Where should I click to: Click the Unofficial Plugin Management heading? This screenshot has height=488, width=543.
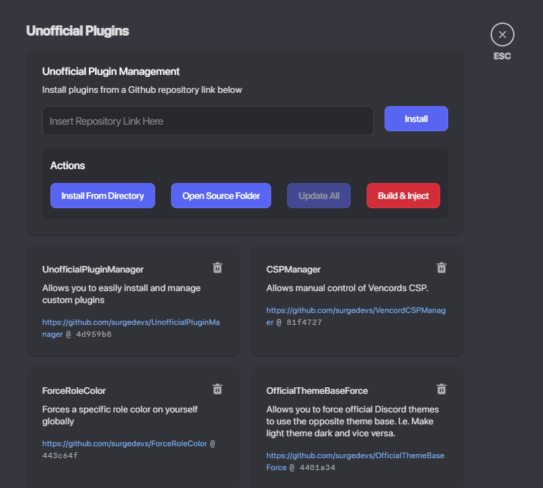point(111,72)
